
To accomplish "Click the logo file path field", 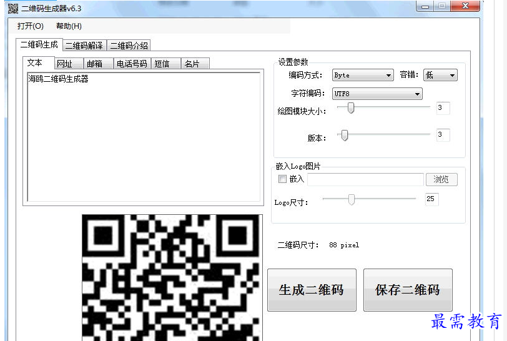I will click(365, 180).
